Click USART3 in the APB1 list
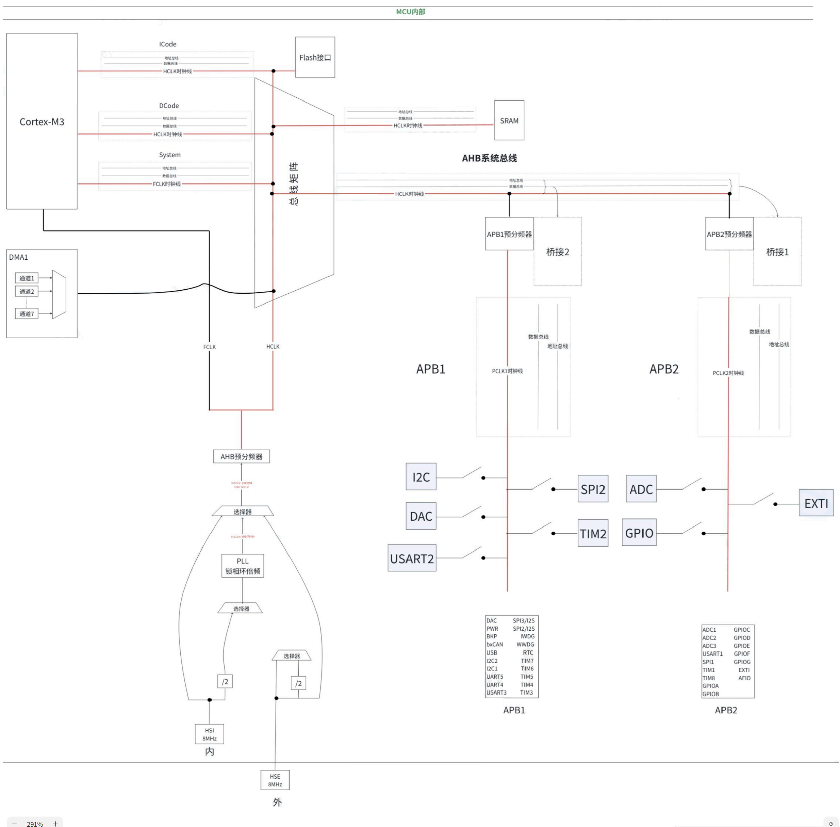 [496, 693]
